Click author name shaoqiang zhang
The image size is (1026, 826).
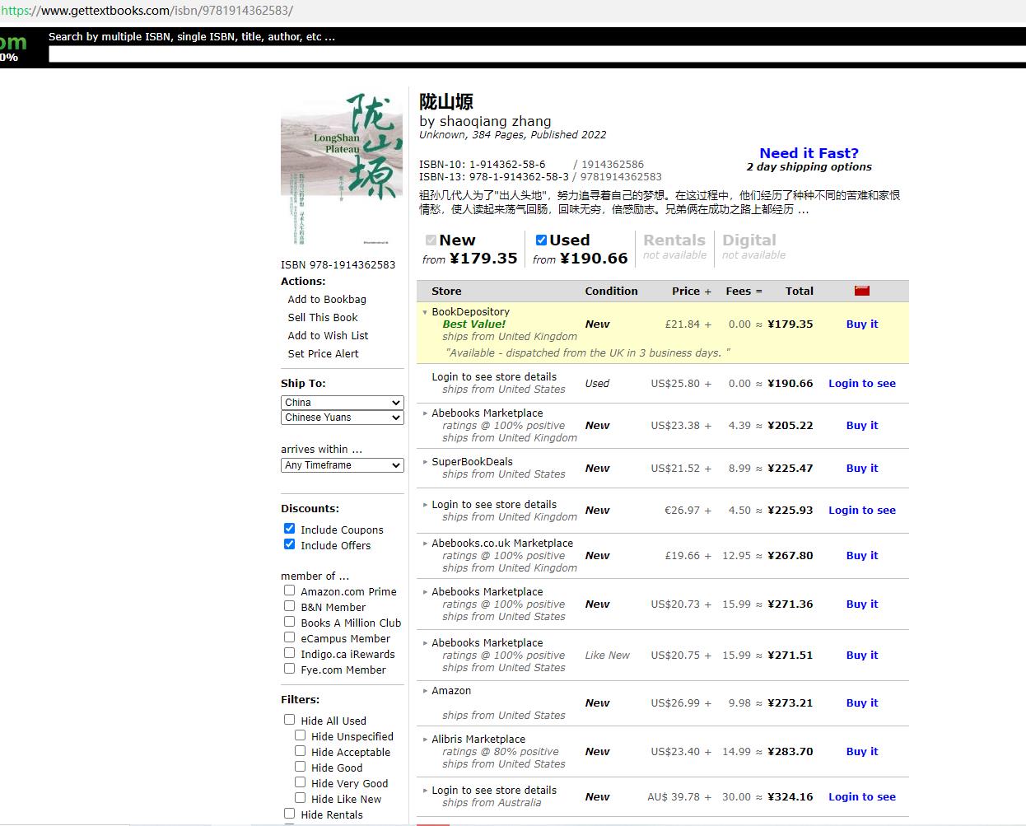pos(495,121)
